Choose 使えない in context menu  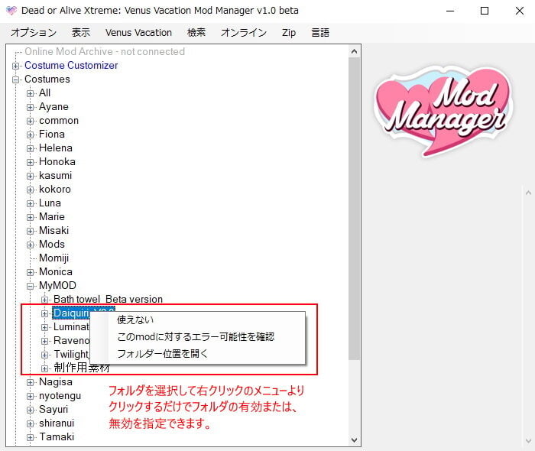[x=135, y=320]
